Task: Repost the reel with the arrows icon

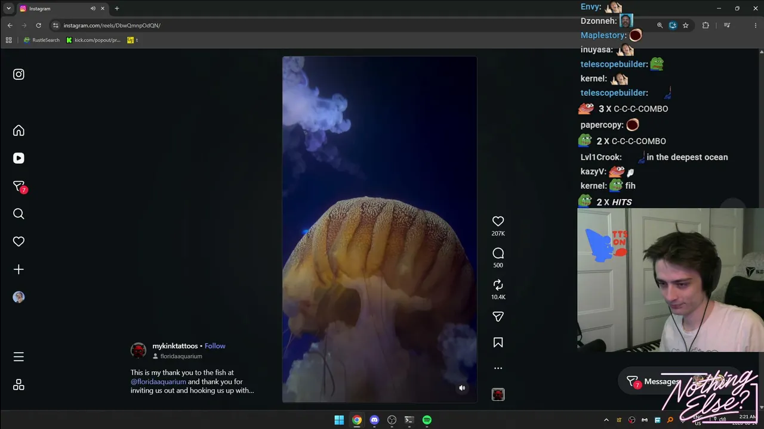Action: 498,285
